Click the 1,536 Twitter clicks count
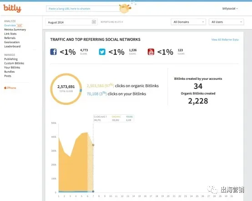Image resolution: width=252 pixels, height=201 pixels. point(133,50)
